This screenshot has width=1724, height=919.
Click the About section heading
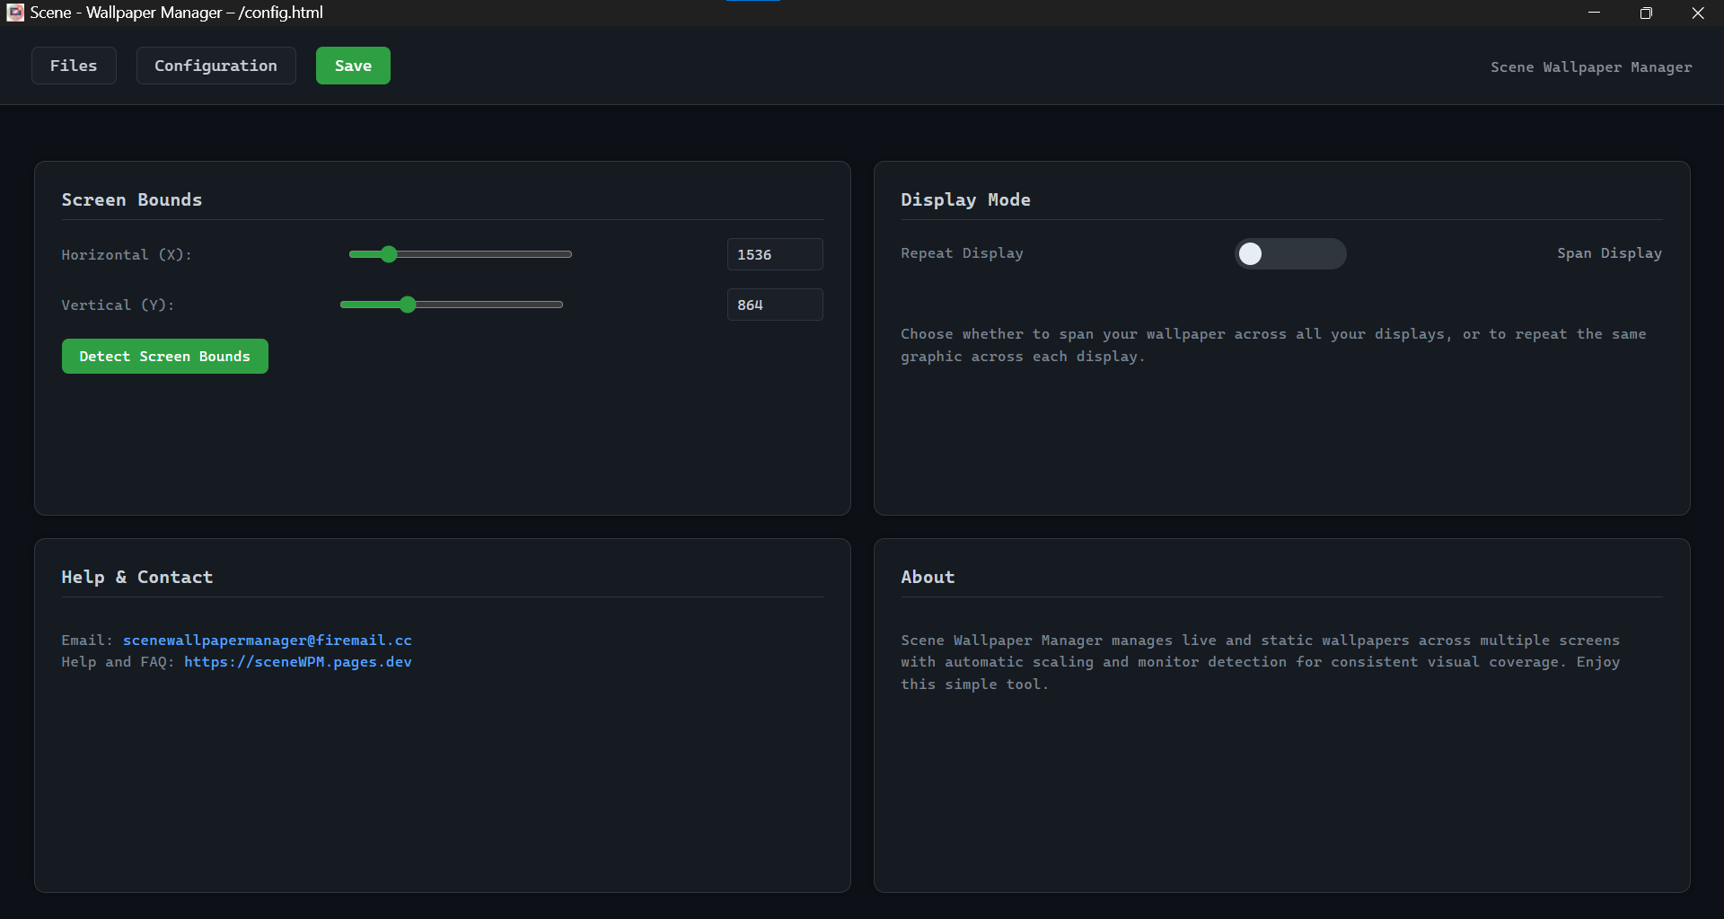point(928,577)
